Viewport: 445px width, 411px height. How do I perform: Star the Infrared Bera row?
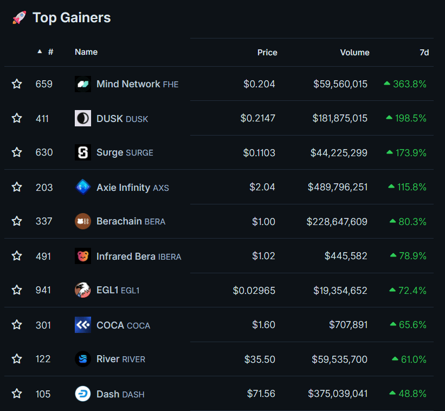[x=17, y=256]
